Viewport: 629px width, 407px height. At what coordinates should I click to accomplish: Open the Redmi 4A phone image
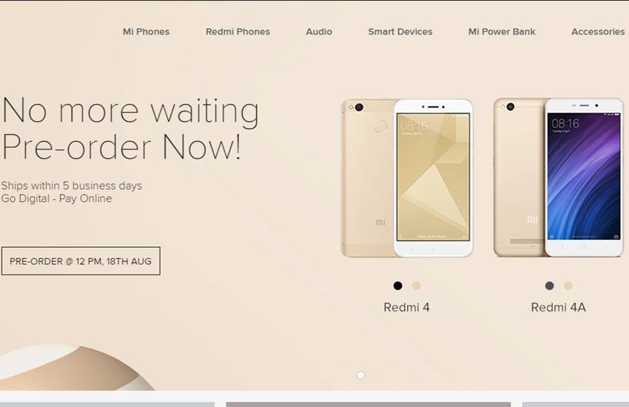pyautogui.click(x=559, y=178)
